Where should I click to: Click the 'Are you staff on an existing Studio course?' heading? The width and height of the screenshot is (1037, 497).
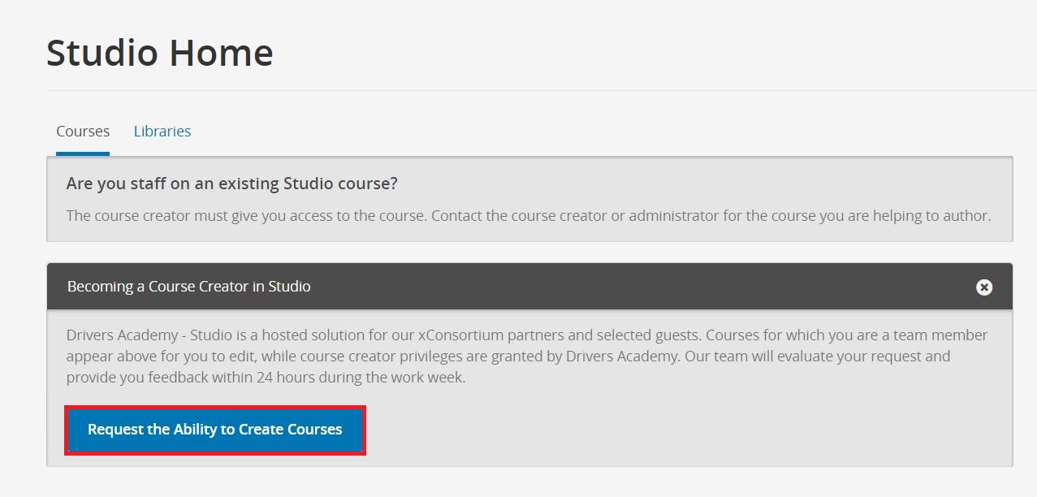click(232, 184)
